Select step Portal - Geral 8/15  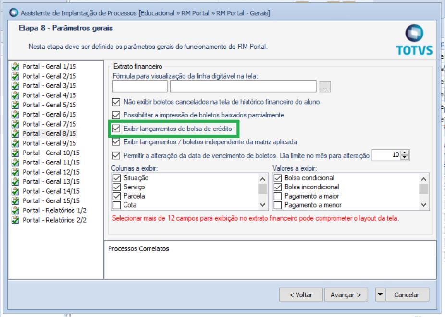pyautogui.click(x=49, y=133)
